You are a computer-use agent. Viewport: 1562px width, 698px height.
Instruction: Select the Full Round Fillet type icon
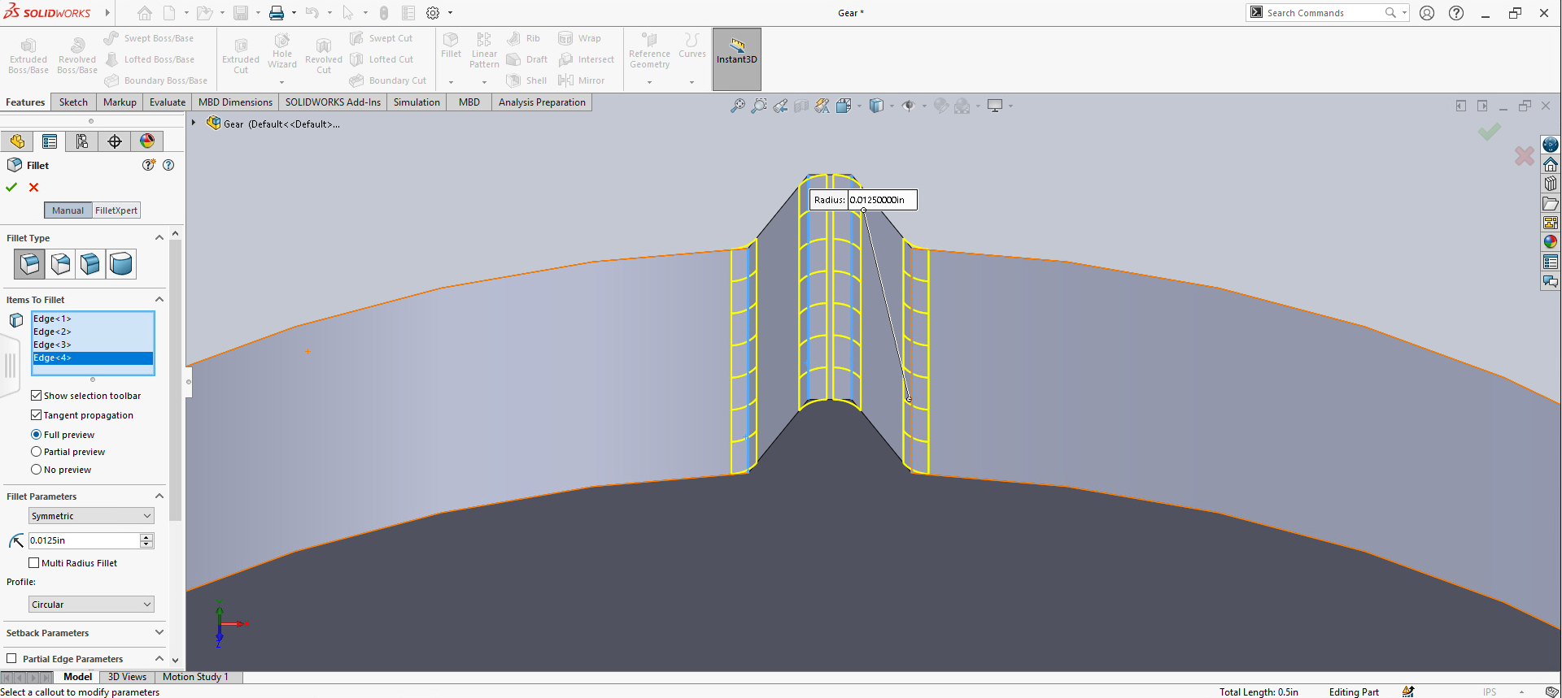(x=121, y=264)
